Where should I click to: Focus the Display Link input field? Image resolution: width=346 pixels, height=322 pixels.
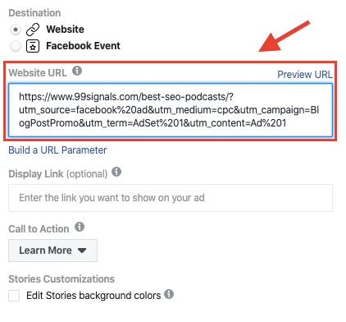[x=171, y=198]
